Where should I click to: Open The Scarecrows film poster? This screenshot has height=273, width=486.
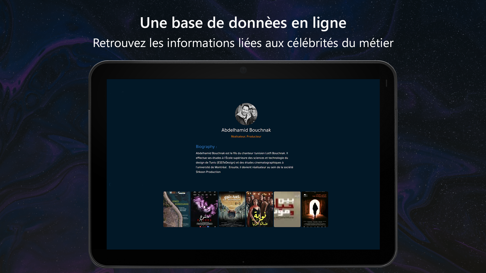pyautogui.click(x=315, y=209)
